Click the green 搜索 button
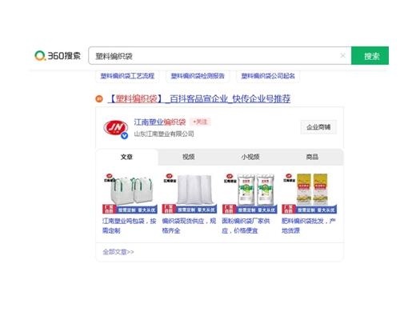Image resolution: width=416 pixels, height=312 pixels. (370, 56)
